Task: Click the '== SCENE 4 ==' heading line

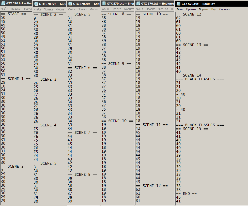Action: pos(48,125)
